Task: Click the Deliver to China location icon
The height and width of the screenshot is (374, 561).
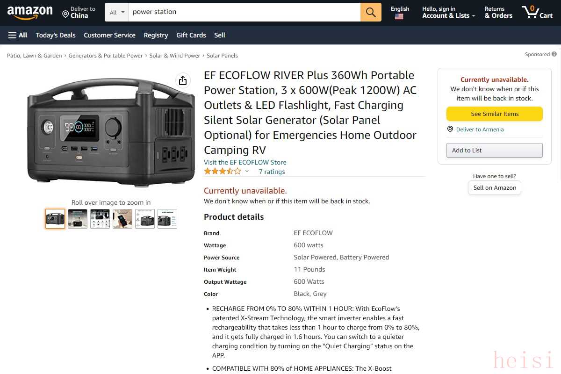Action: (65, 14)
